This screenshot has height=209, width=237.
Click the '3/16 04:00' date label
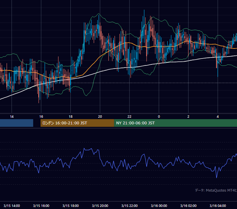coord(217,206)
